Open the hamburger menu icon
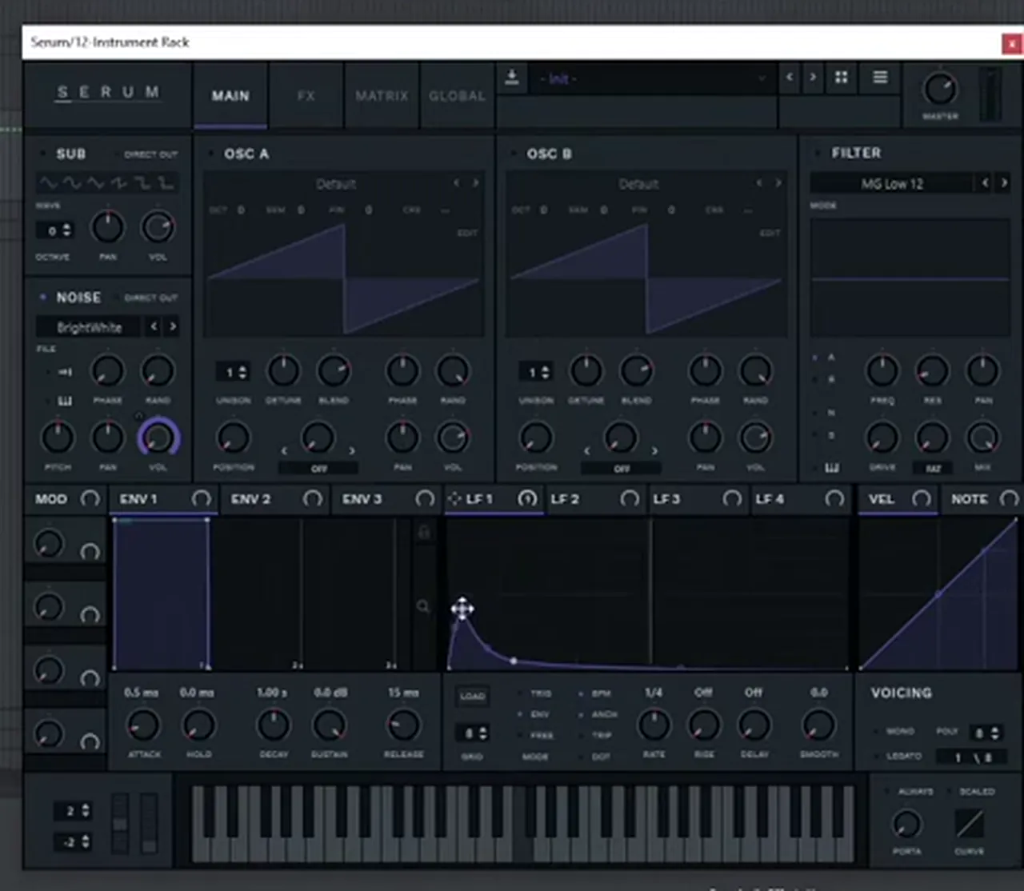This screenshot has height=891, width=1024. [x=880, y=78]
